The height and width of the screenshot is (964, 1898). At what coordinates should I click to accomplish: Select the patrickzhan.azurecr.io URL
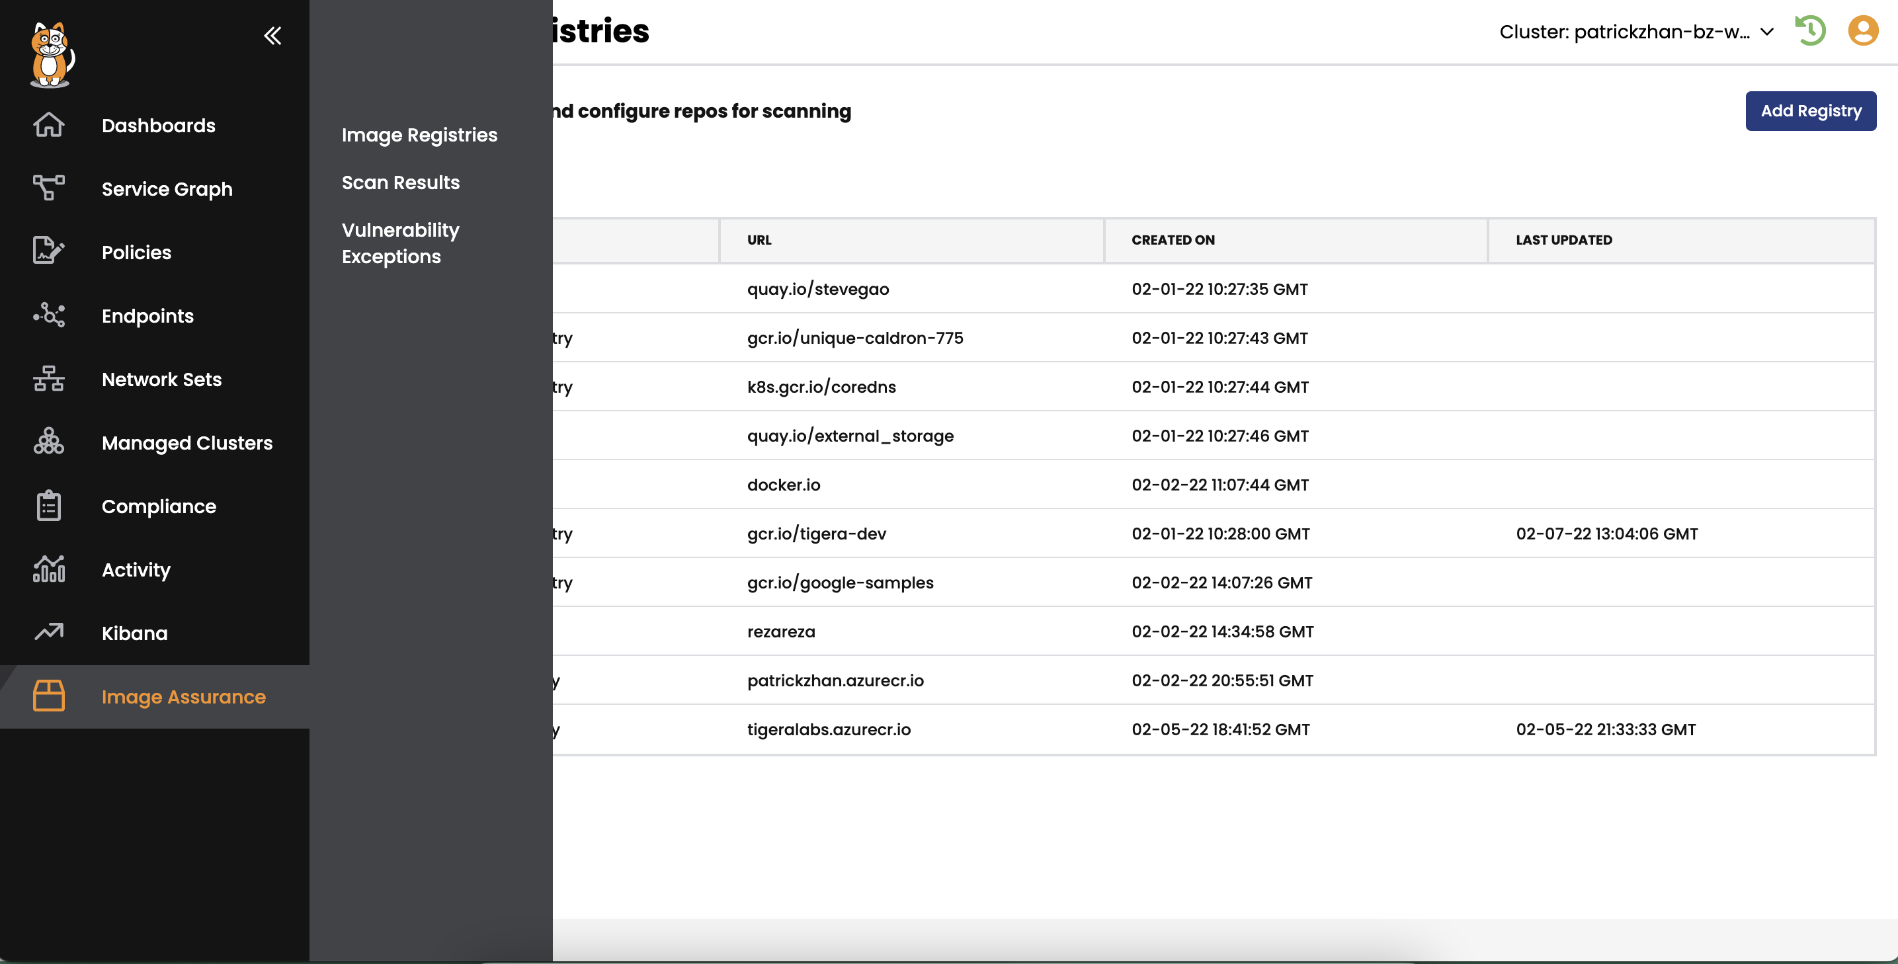click(x=835, y=680)
